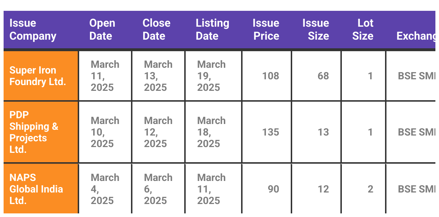
Task: Click the March 11, 2025 open date
Action: click(x=105, y=76)
